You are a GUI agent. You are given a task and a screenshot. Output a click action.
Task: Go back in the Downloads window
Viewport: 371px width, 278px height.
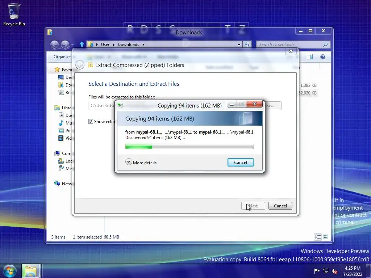pos(54,45)
